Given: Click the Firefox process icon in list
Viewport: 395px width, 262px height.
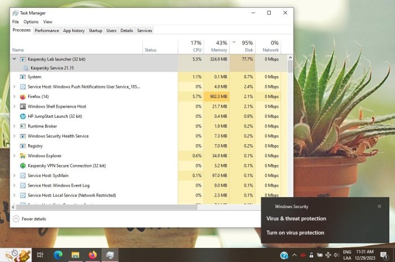Looking at the screenshot, I should pos(23,96).
